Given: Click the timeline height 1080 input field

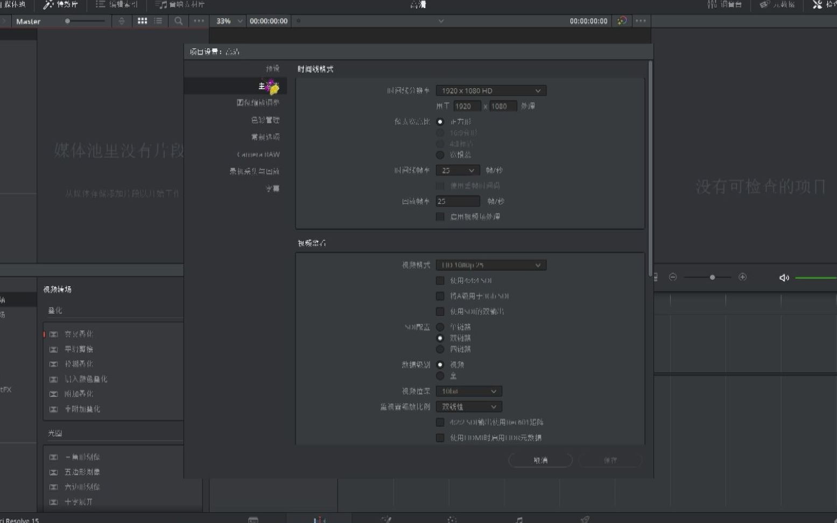Looking at the screenshot, I should [503, 107].
